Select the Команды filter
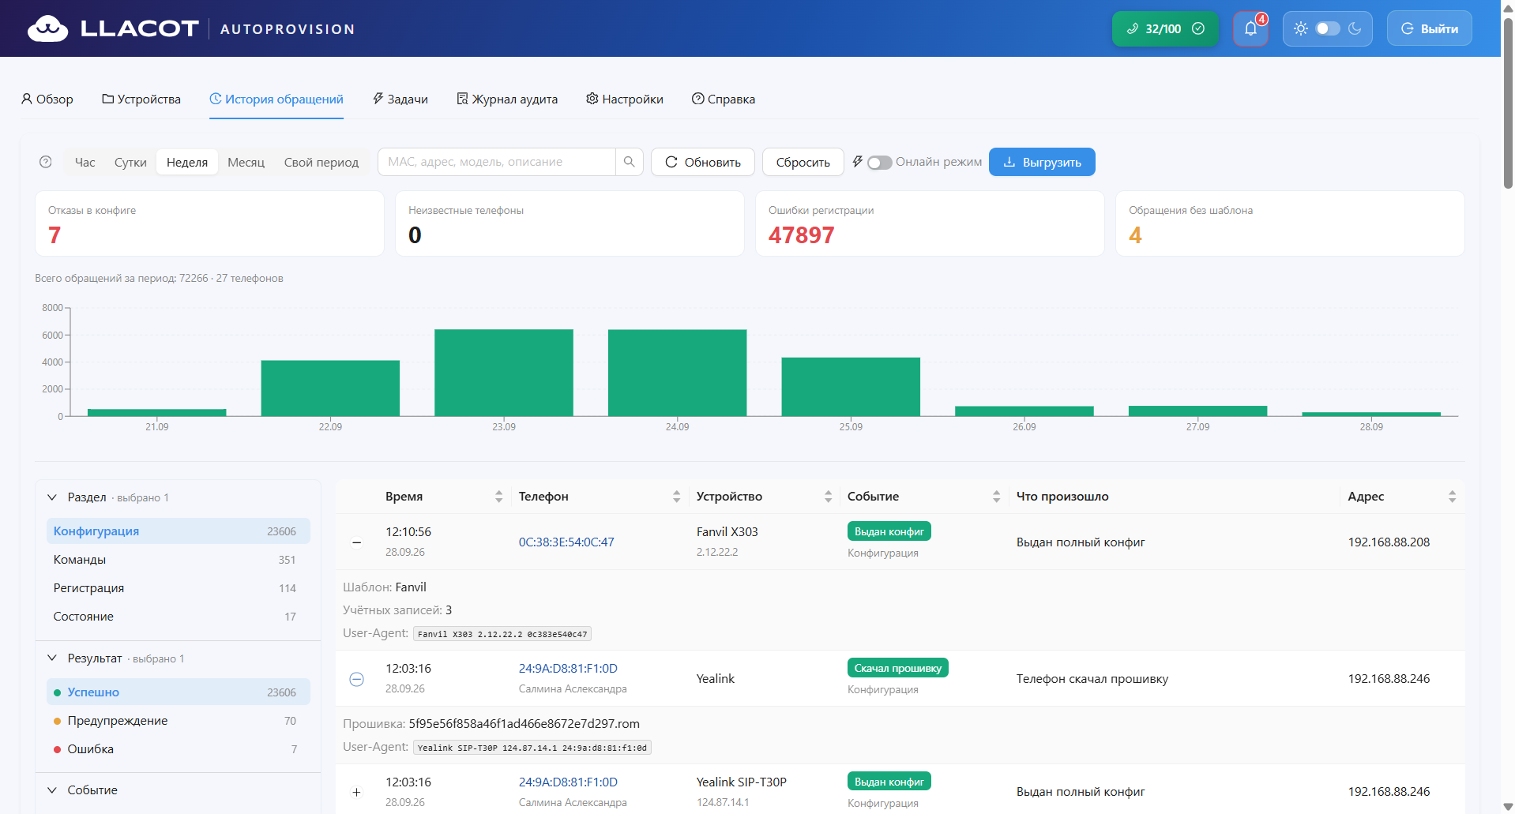Image resolution: width=1515 pixels, height=814 pixels. 178,560
